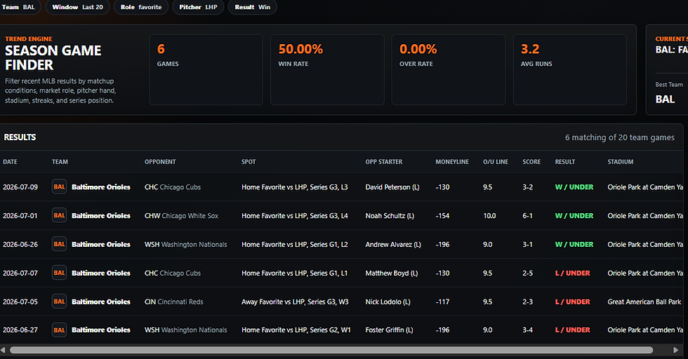688x359 pixels.
Task: Click the BAL team badge in the 2026-06-27 row
Action: pyautogui.click(x=59, y=330)
